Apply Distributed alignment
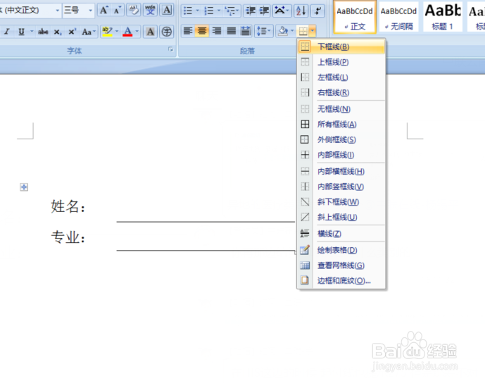Image resolution: width=485 pixels, height=383 pixels. pyautogui.click(x=246, y=31)
